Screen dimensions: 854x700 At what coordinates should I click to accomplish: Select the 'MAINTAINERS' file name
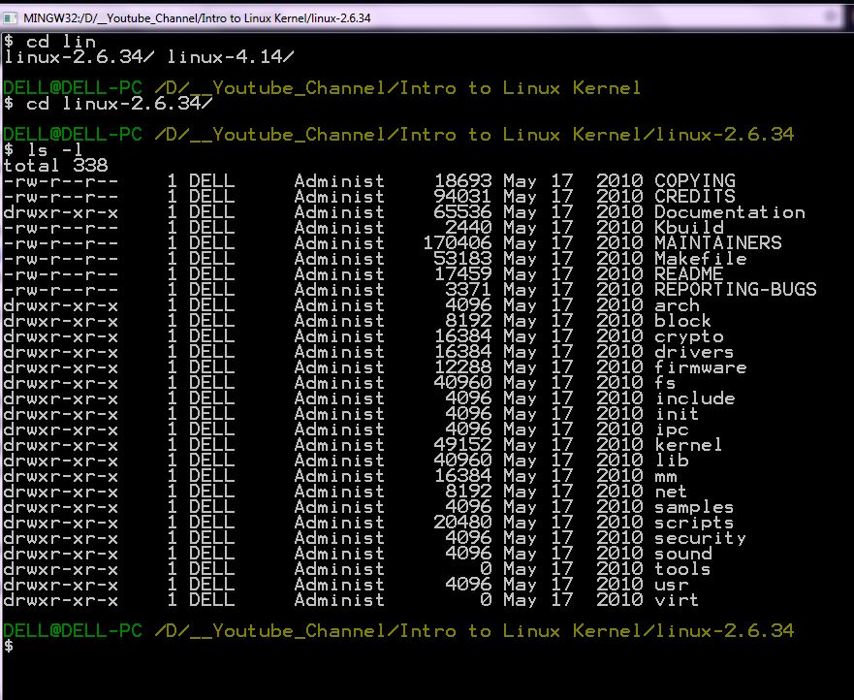coord(718,243)
